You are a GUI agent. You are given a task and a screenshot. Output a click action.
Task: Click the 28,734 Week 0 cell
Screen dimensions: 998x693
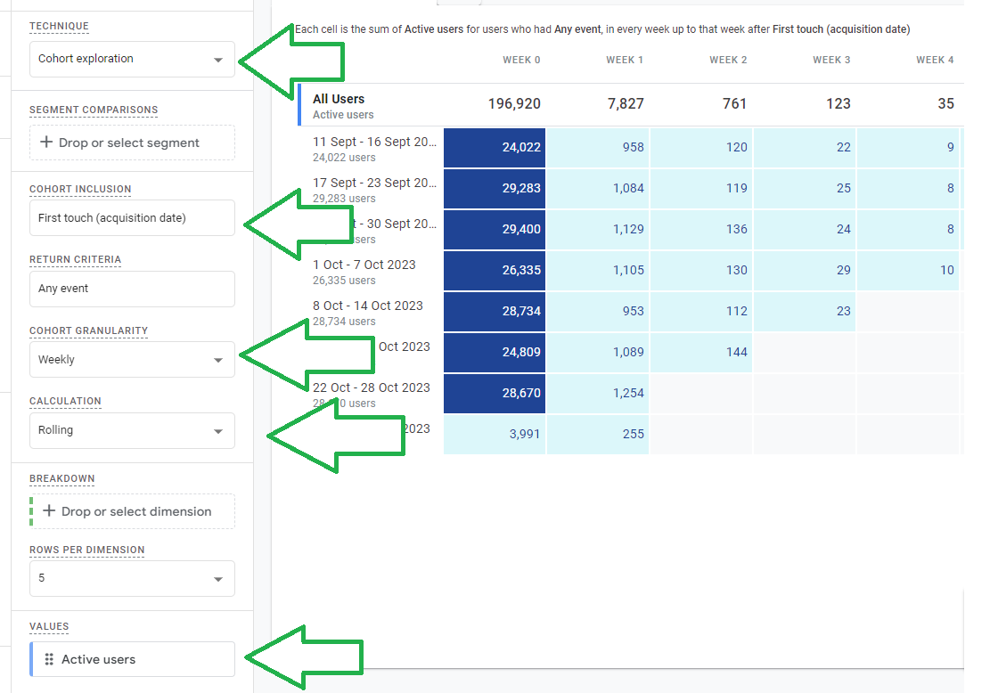point(495,311)
